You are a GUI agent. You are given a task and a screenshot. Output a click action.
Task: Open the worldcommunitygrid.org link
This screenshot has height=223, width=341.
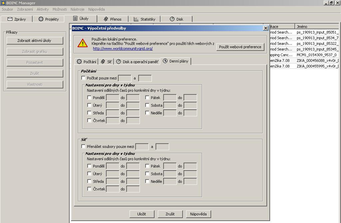point(123,49)
